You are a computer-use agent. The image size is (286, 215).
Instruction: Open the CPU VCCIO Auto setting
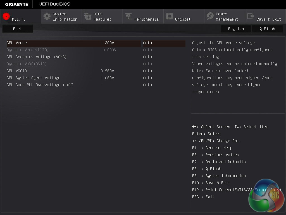tap(147, 71)
